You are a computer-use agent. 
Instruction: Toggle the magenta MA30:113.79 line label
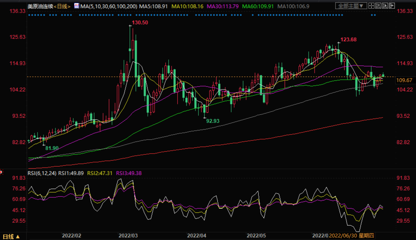(x=222, y=6)
